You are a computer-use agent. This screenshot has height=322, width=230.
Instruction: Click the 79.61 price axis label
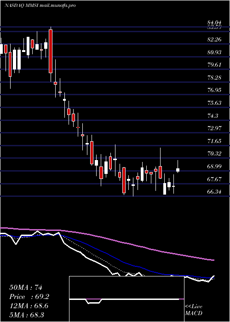[x=214, y=65]
